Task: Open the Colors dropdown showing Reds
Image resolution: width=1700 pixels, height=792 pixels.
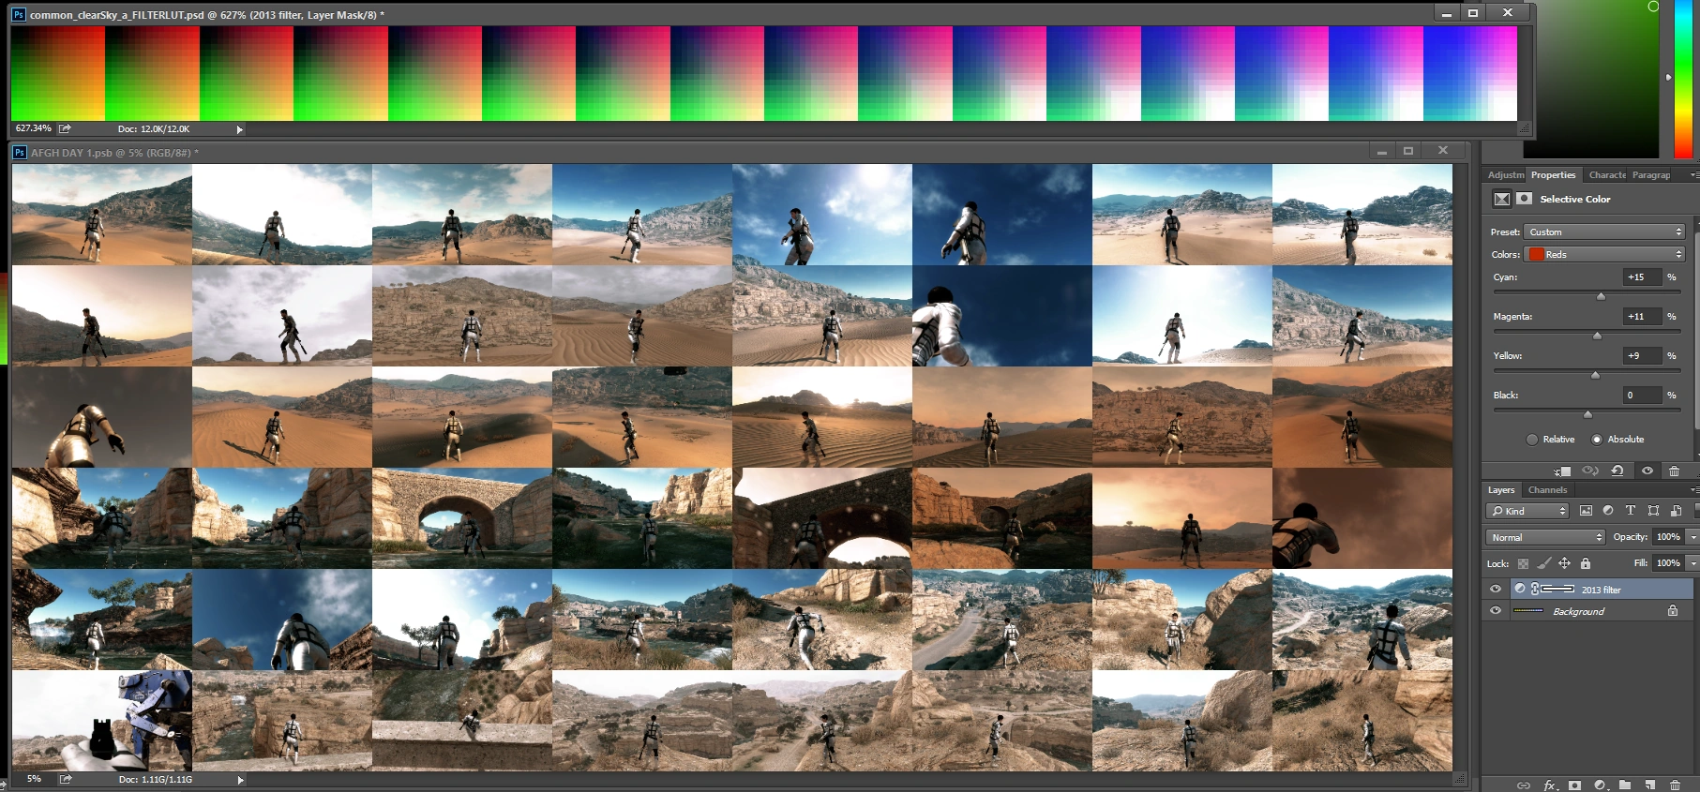Action: coord(1604,254)
